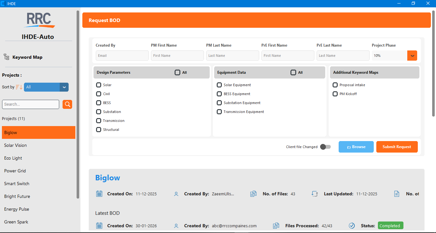Click the sidebar vertical scrollbar
Screen dimensions: 436x233
(x=78, y=104)
